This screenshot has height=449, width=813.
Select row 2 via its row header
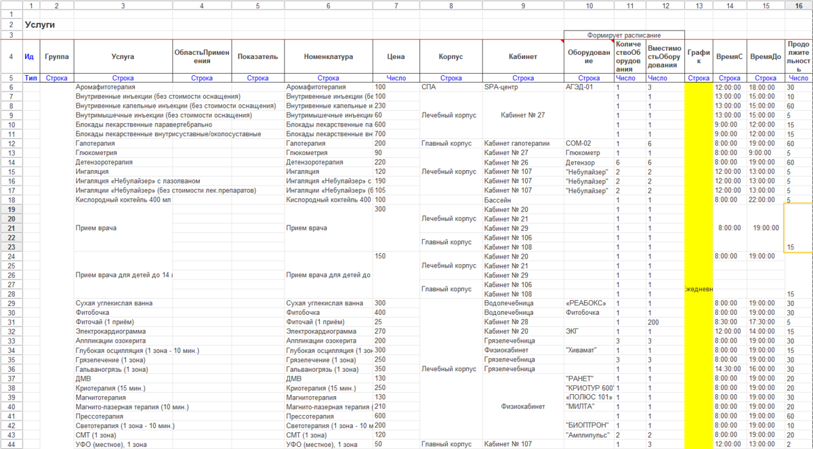[11, 25]
